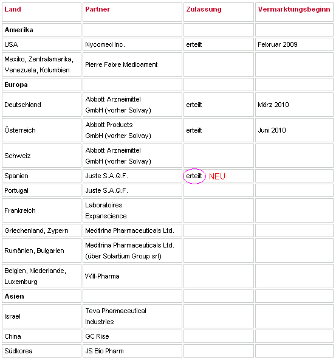Click the circled 'erteilt' in the Spanien row

[194, 176]
